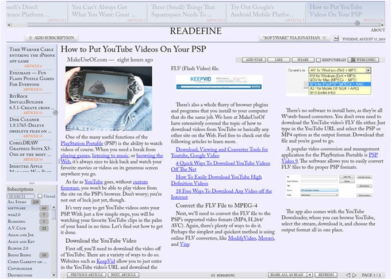This screenshot has width=391, height=279.
Task: Open the "Software" via Jonathan dropdown
Action: pyautogui.click(x=295, y=38)
